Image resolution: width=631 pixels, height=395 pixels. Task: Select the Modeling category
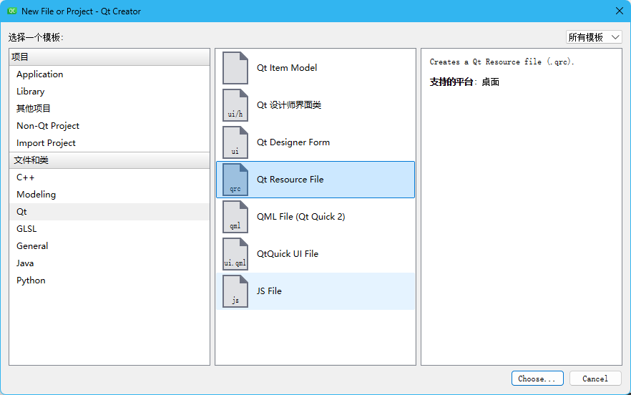pos(109,195)
